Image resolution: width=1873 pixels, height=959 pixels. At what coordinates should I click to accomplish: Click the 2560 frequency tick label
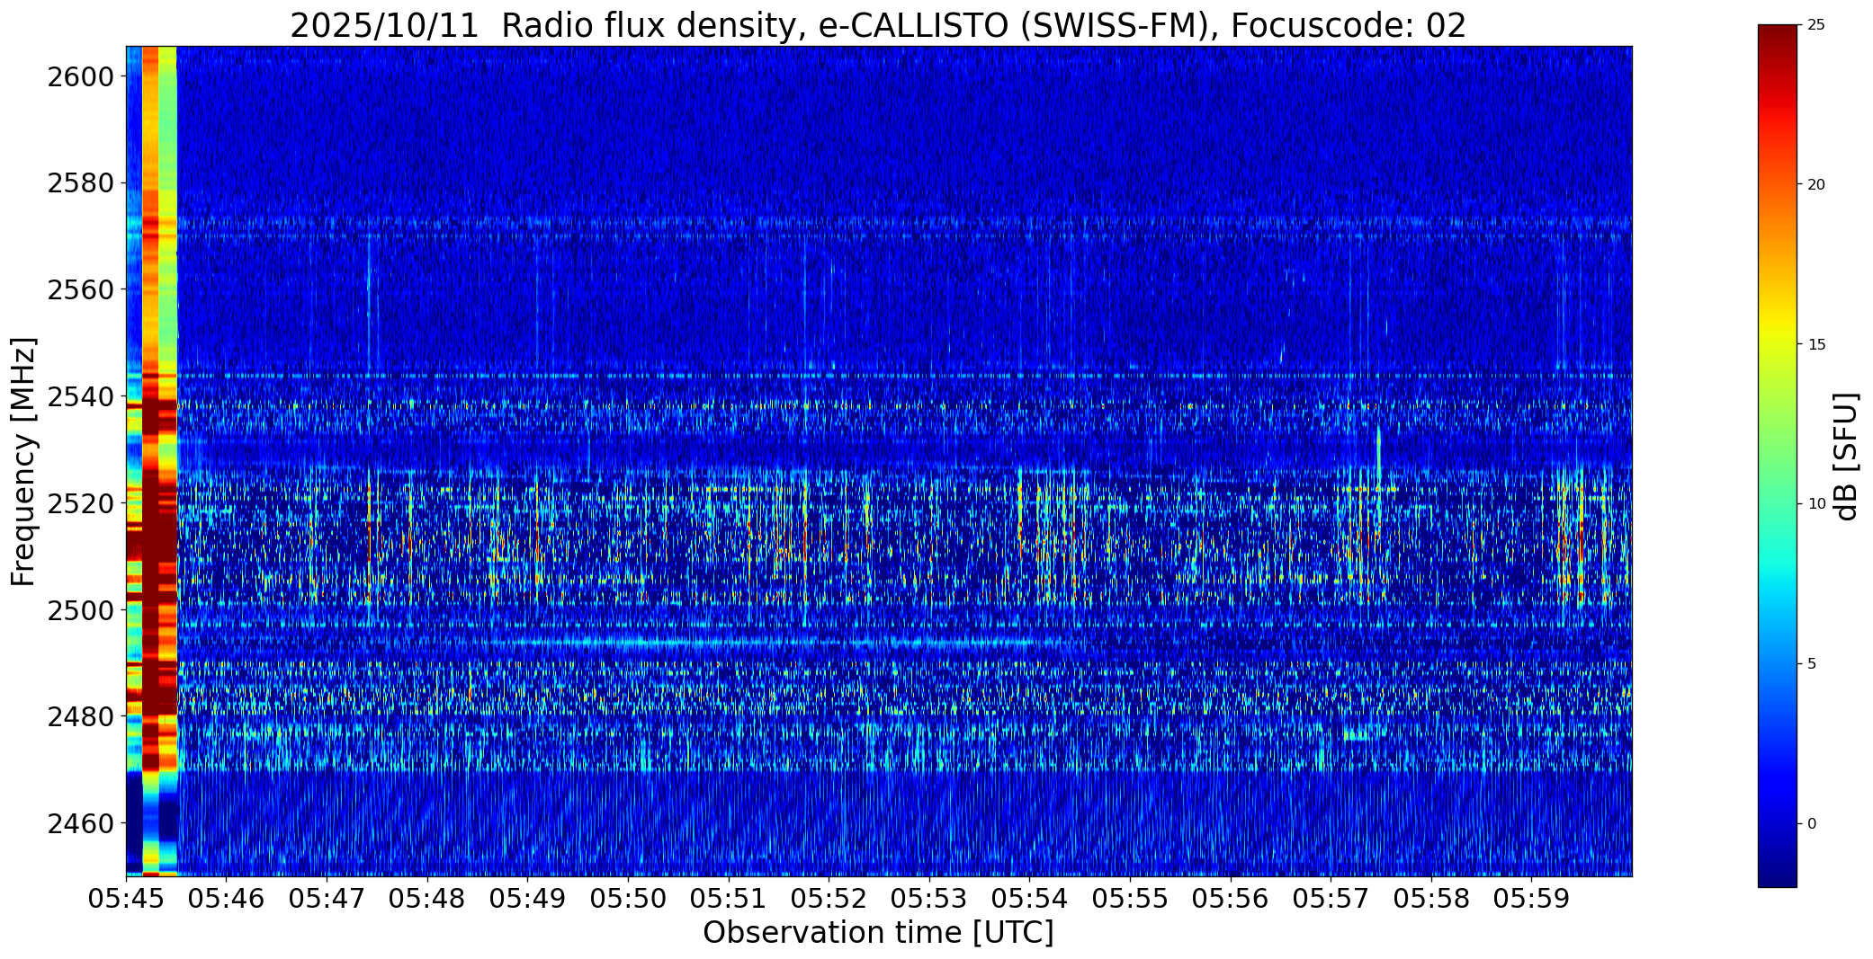(x=81, y=290)
